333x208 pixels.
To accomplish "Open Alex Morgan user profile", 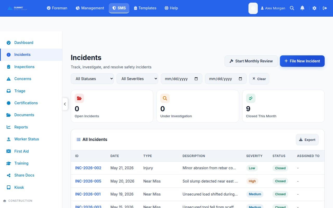I will (273, 8).
